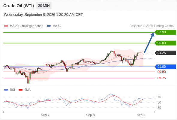Click the blue MA 50 legend swatch
Image resolution: width=177 pixels, height=120 pixels.
click(49, 26)
